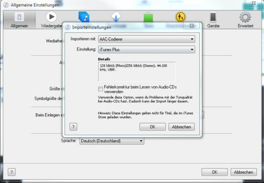The width and height of the screenshot is (264, 183).
Task: Open the cloud Downloads preferences icon
Action: [x=116, y=17]
